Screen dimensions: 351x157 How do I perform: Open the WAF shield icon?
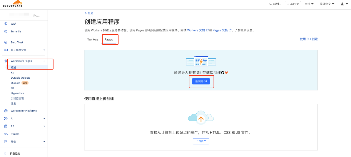(x=6, y=24)
